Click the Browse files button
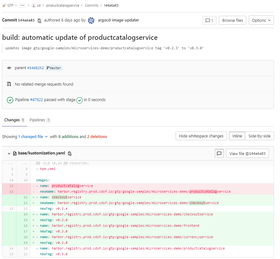 (x=232, y=20)
